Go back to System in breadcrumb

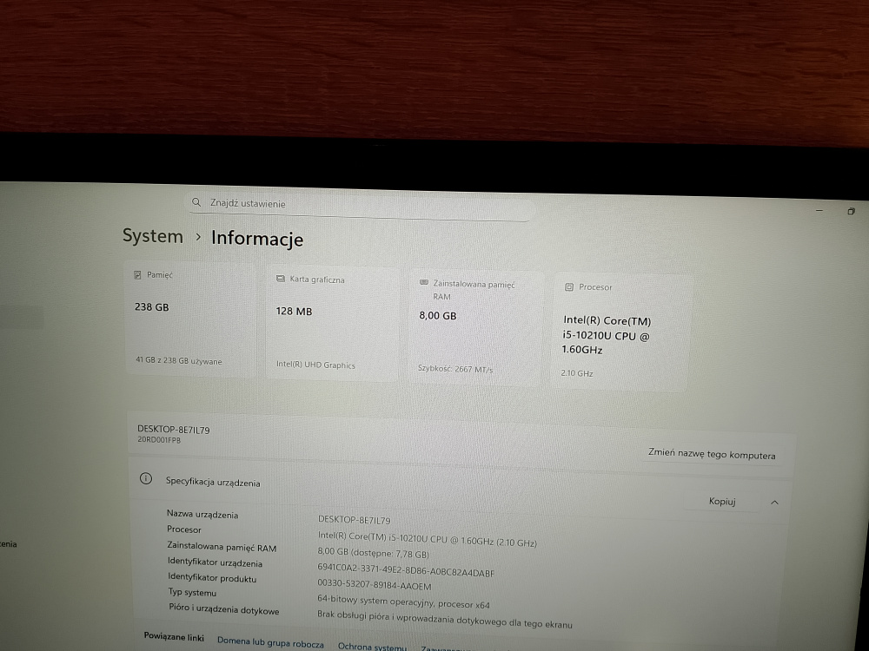click(153, 236)
